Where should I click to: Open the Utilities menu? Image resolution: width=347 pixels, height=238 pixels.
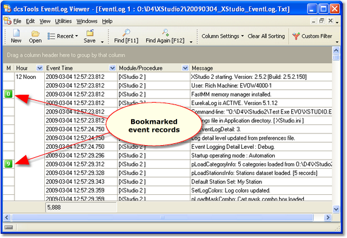(x=63, y=21)
